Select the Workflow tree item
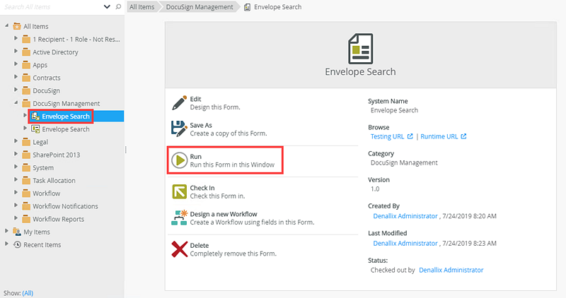Screen dimensions: 566x298 pyautogui.click(x=46, y=193)
